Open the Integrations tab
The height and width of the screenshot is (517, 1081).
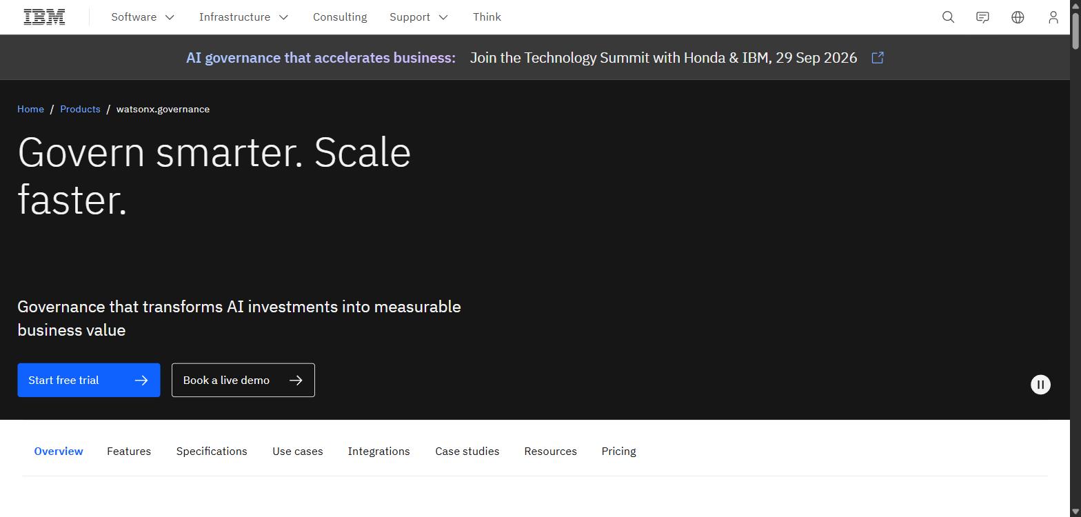379,452
